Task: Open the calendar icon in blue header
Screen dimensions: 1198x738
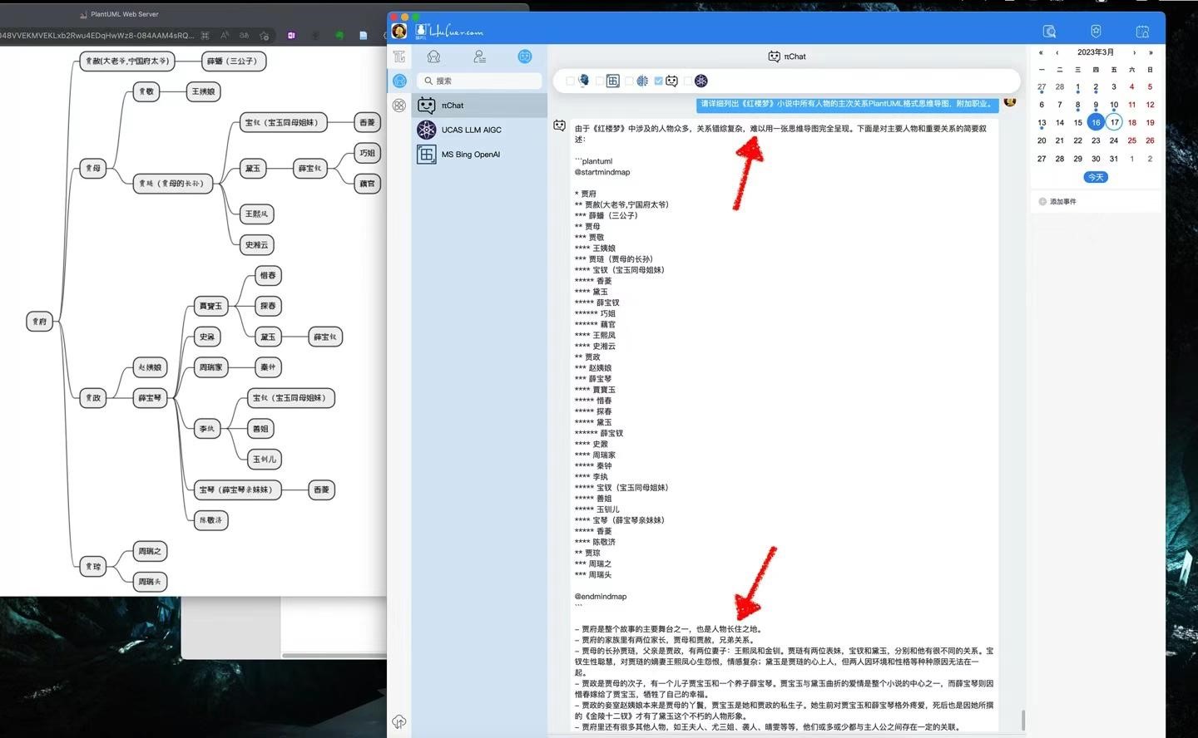Action: tap(1142, 32)
